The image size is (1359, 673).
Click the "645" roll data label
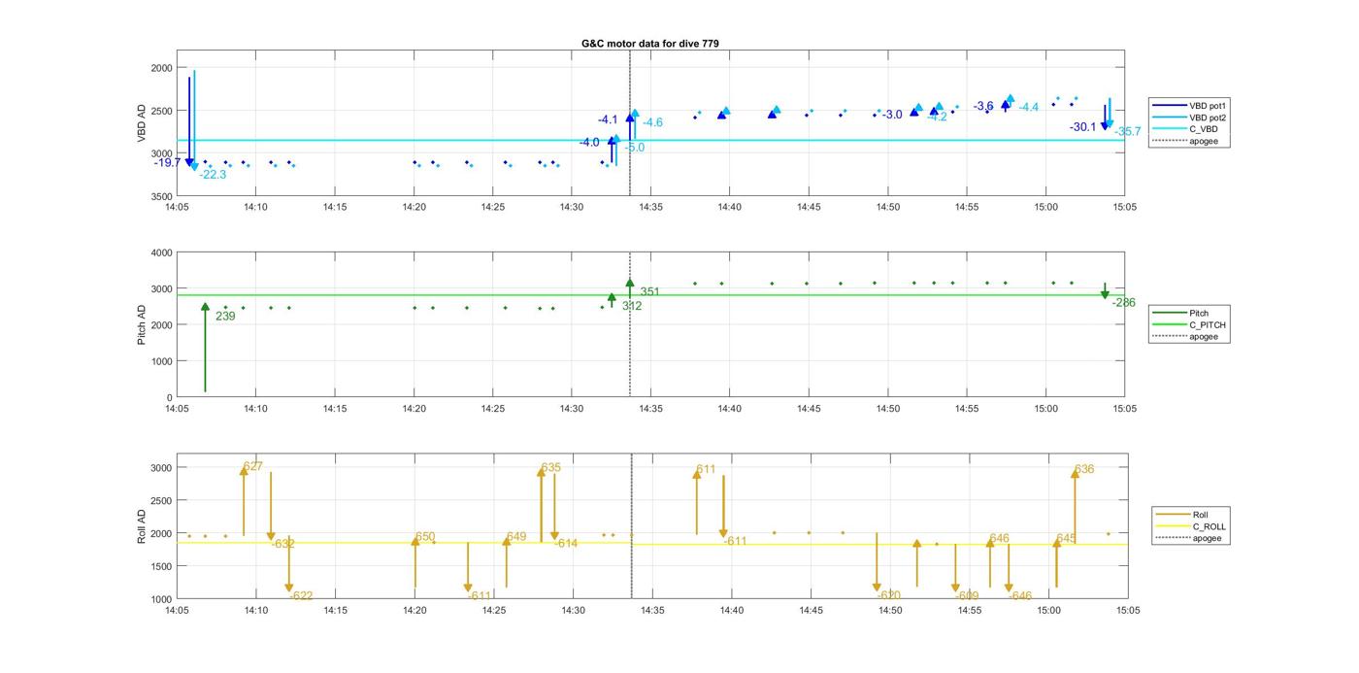tap(1066, 538)
